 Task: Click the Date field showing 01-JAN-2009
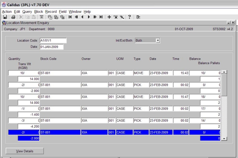51,47
